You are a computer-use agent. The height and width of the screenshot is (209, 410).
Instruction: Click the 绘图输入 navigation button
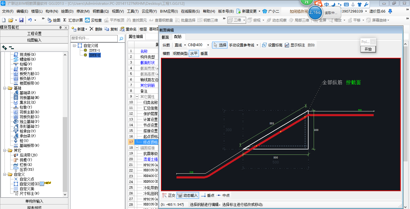point(34,40)
